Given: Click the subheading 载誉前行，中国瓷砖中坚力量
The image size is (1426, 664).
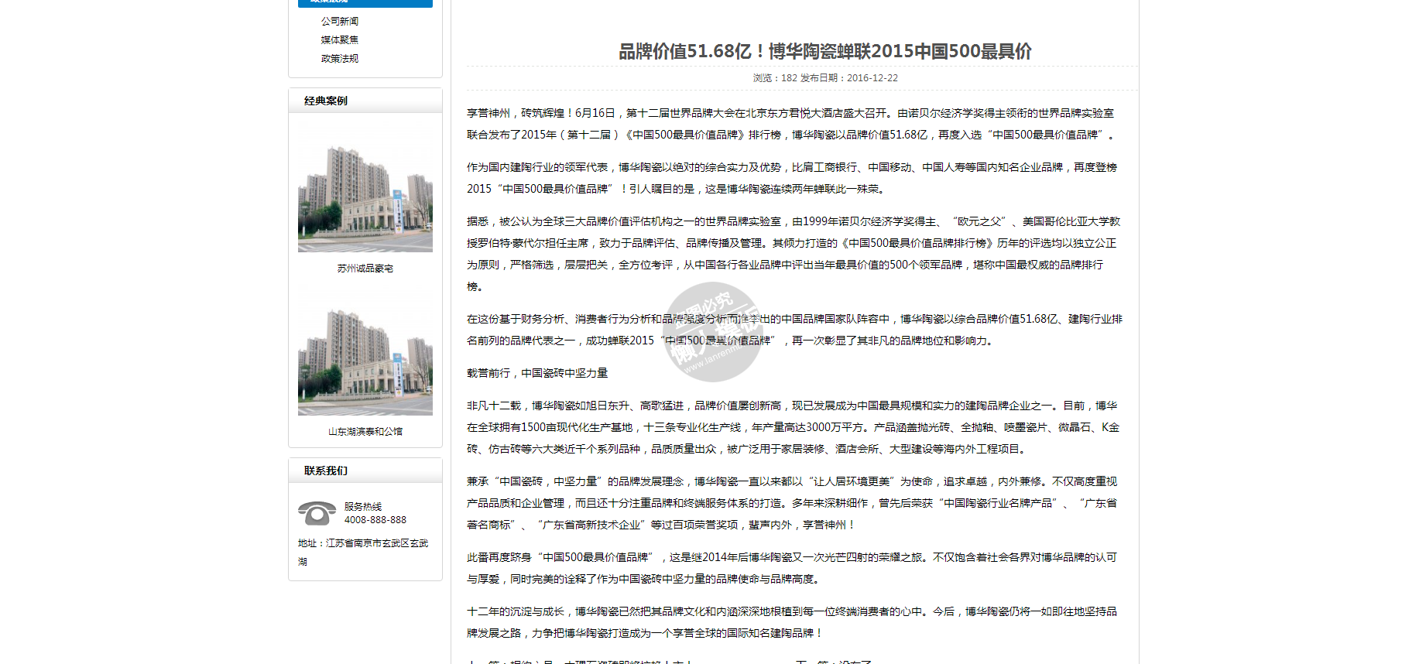Looking at the screenshot, I should [537, 373].
